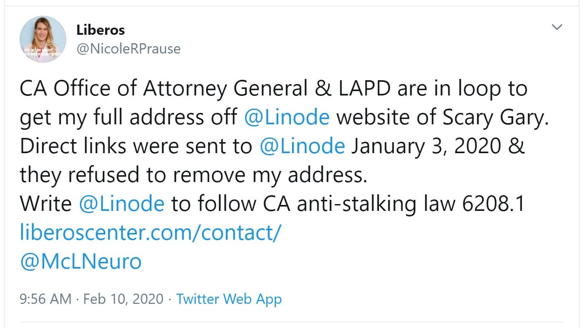Click @Linode mention before 'website of Scary Gary'
This screenshot has height=328, width=583.
pyautogui.click(x=287, y=118)
